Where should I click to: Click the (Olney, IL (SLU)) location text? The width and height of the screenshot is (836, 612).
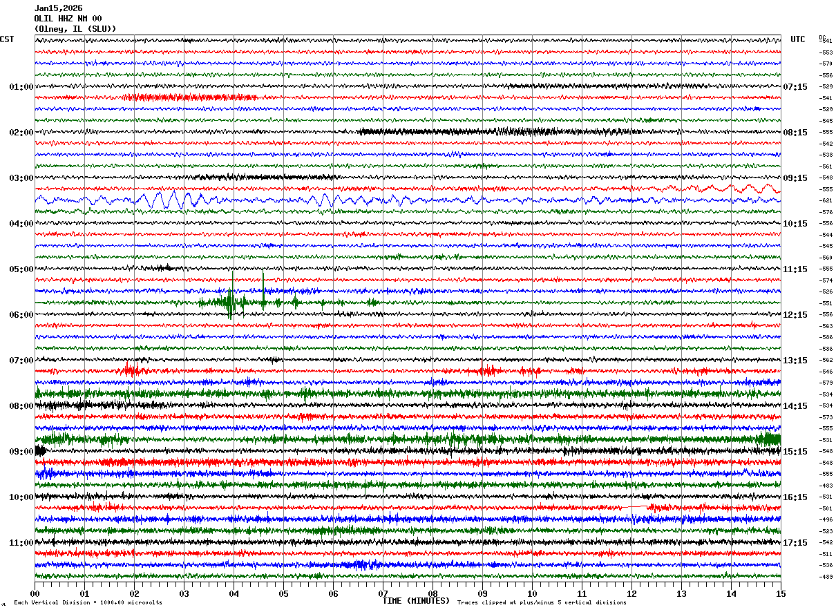(75, 29)
